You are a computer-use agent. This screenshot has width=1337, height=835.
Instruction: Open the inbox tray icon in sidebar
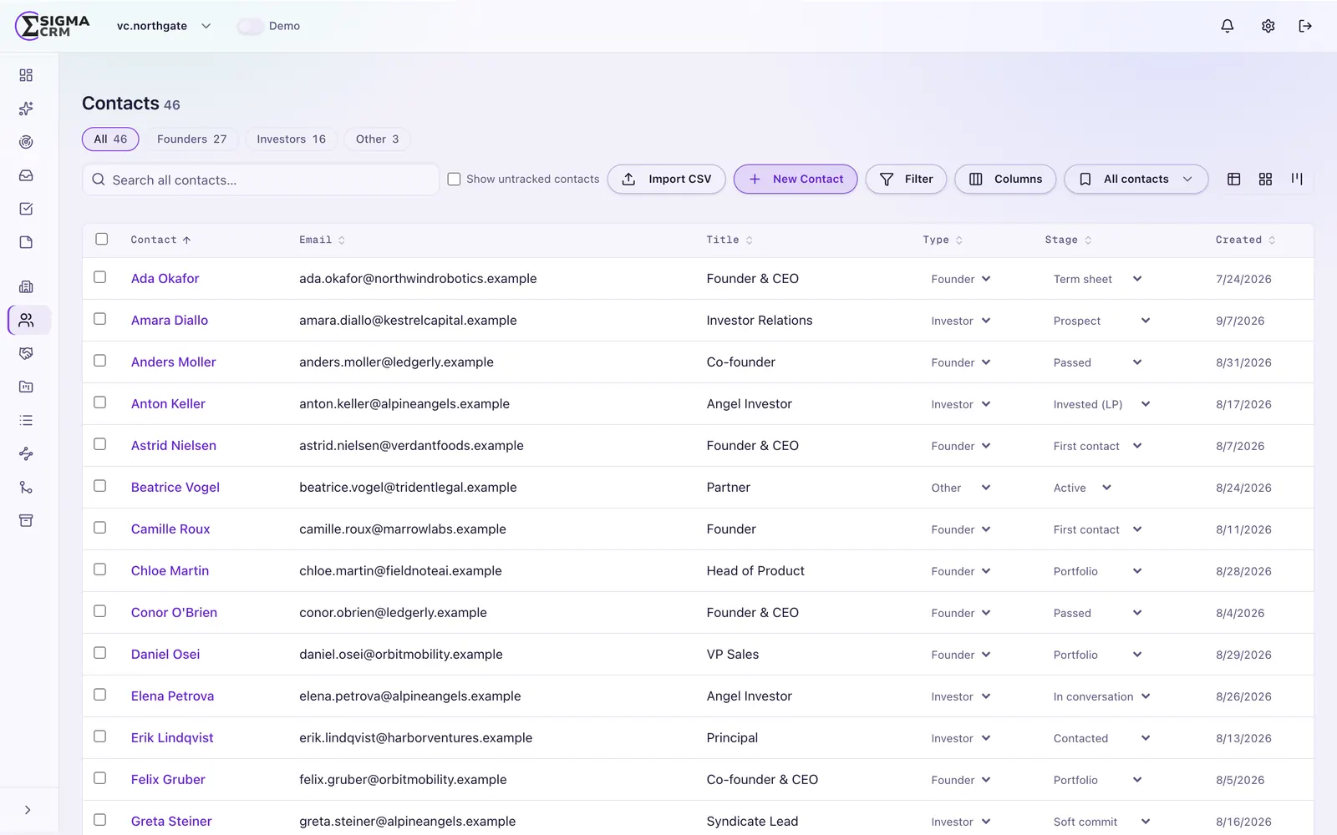(x=26, y=175)
